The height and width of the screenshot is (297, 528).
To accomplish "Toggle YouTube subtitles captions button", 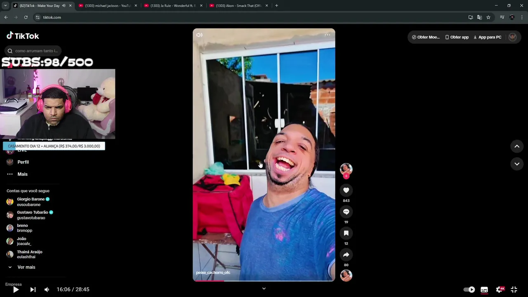I will click(x=484, y=290).
